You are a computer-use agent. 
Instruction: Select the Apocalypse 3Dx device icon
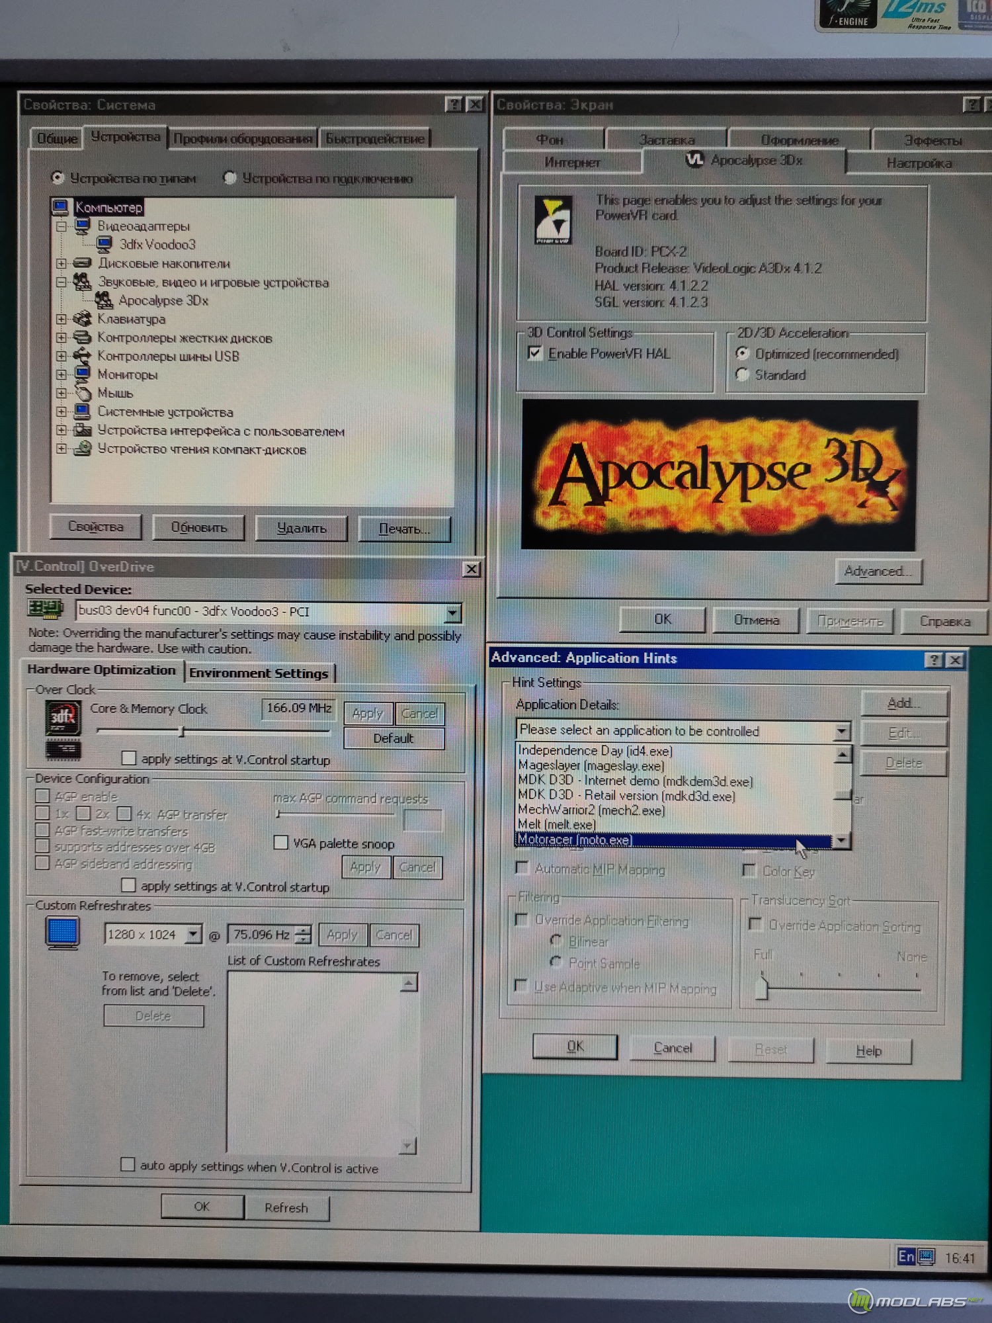tap(104, 300)
